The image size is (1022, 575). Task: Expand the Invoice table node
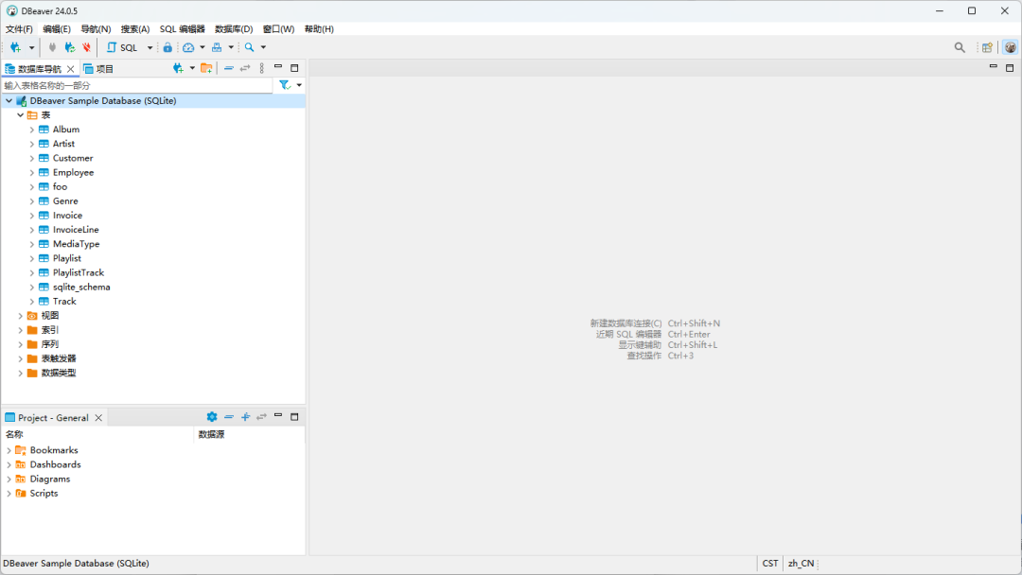point(32,216)
